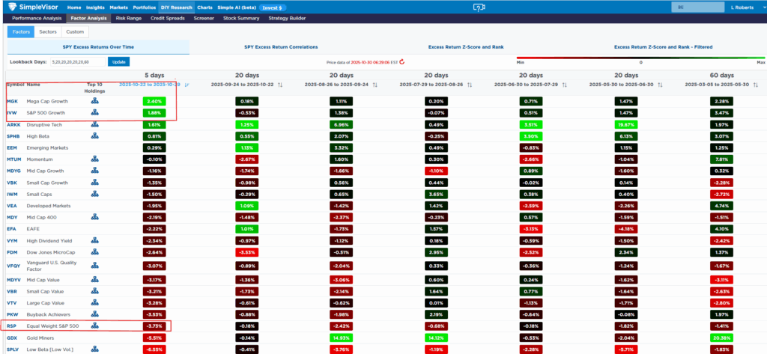Viewport: 767px width, 354px height.
Task: Switch to the Sectors view
Action: [x=48, y=32]
